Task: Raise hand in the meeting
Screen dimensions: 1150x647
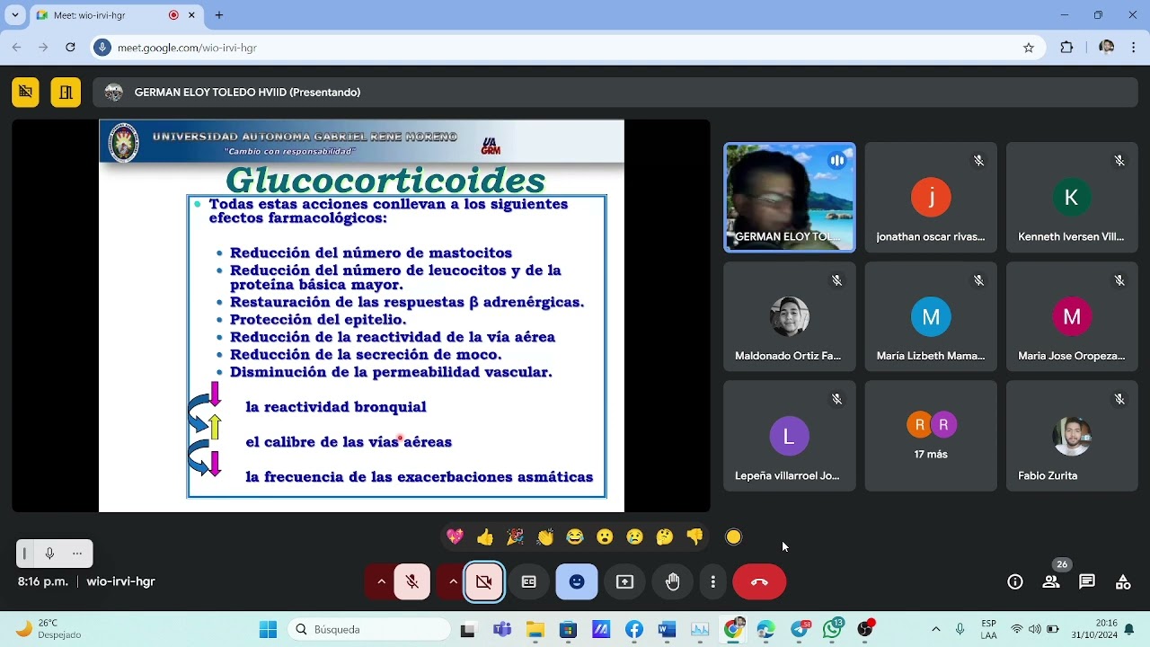Action: click(672, 581)
